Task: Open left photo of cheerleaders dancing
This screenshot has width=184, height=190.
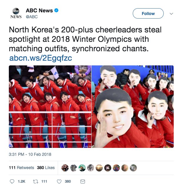Action: pos(50,107)
